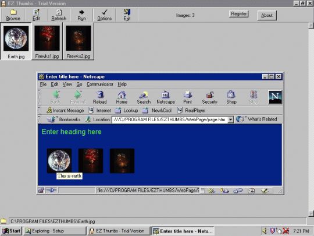
Task: Select the Earth.jpg thumbnail in EZ Thumbs
Action: point(16,41)
